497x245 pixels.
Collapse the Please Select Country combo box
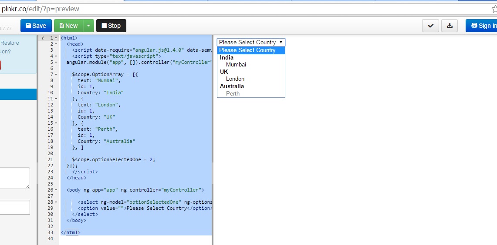251,42
